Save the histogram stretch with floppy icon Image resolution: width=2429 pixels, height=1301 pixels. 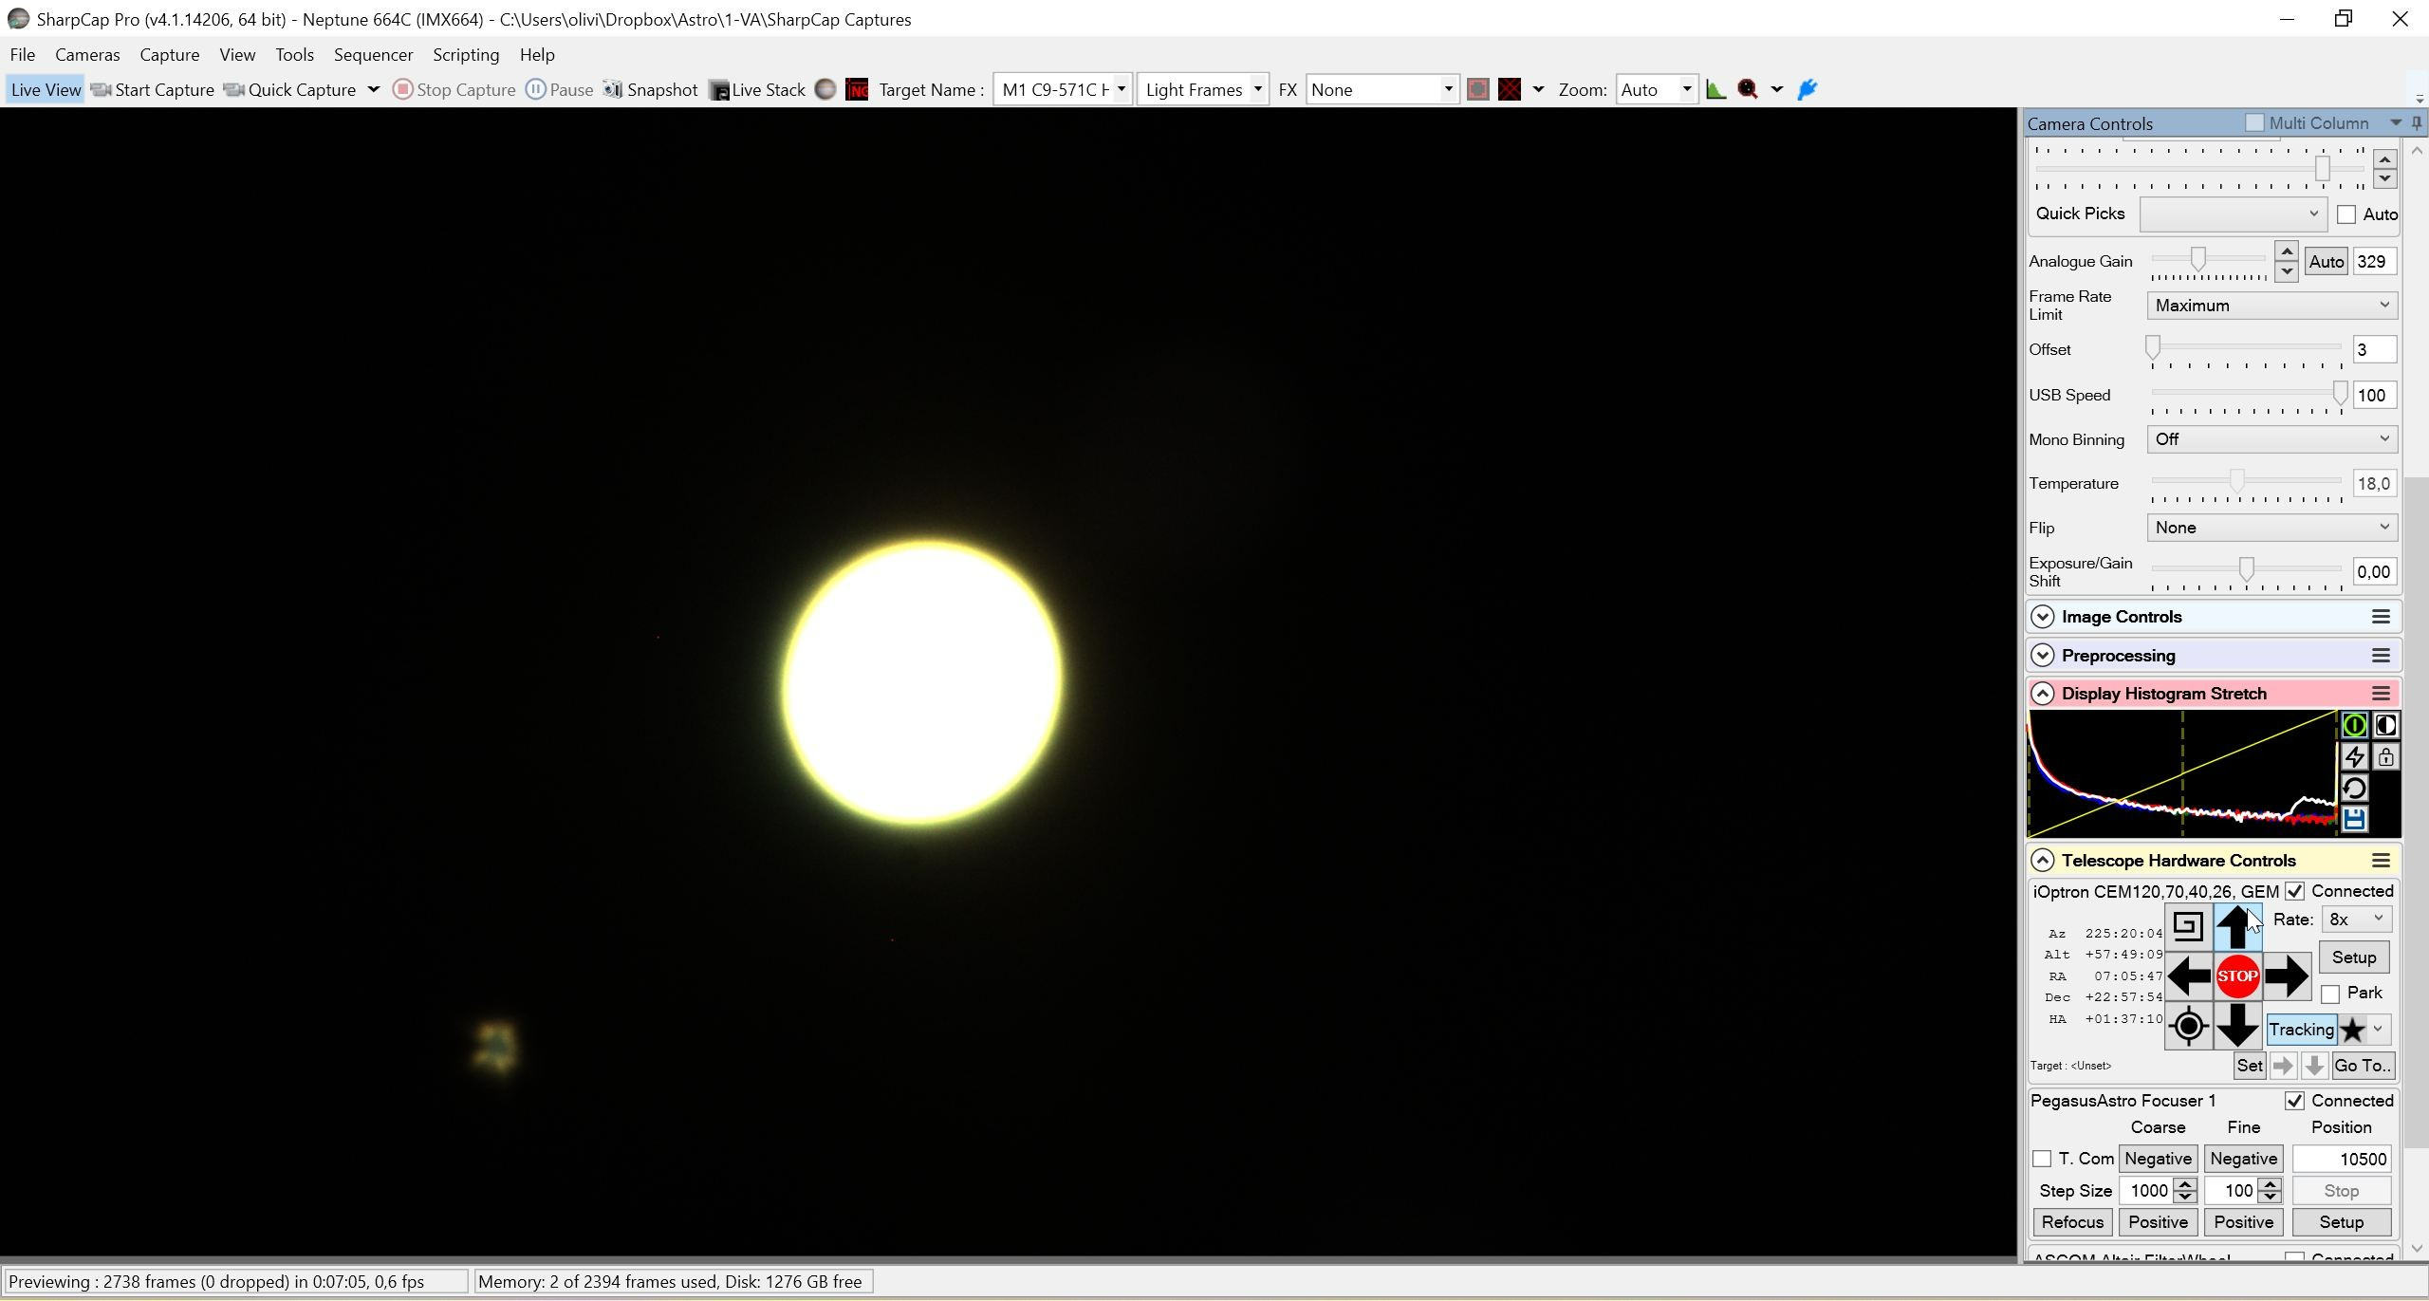[2354, 819]
